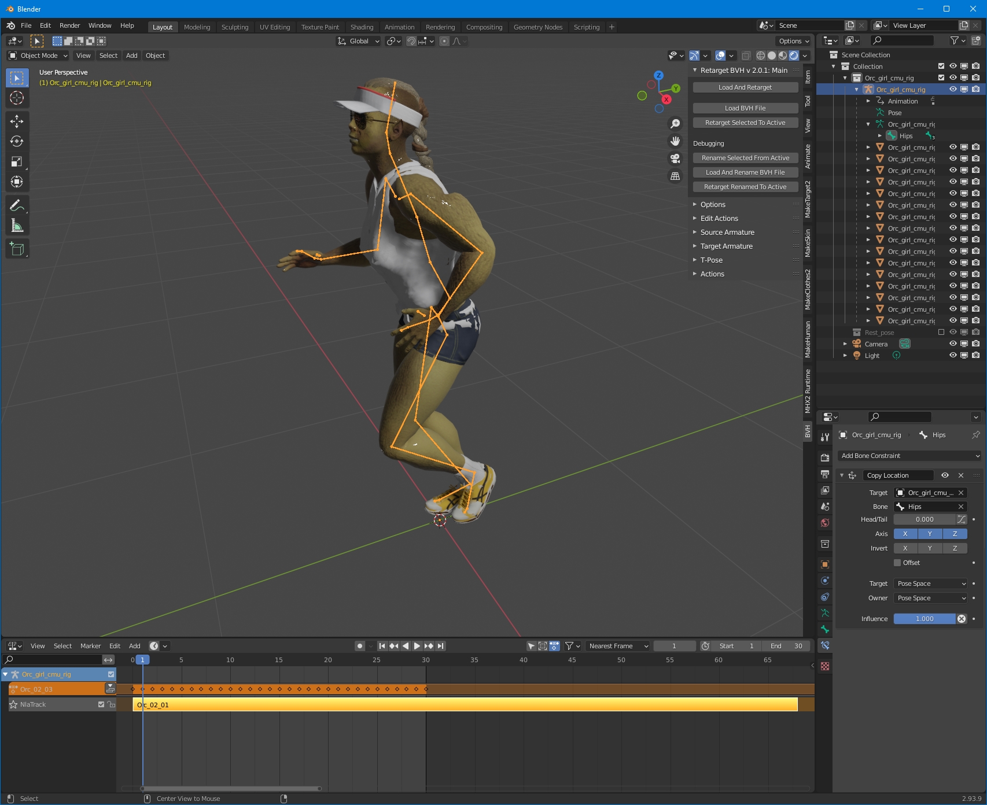Open Add Bone Constraint dropdown
Image resolution: width=987 pixels, height=805 pixels.
coord(909,456)
